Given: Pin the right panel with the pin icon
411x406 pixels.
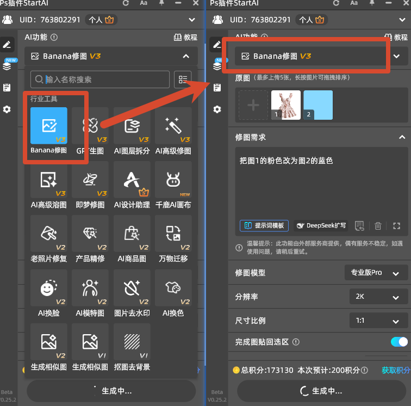Looking at the screenshot, I should (x=372, y=3).
